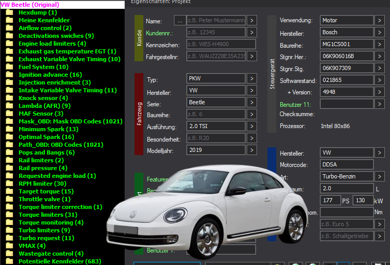Open arrow beside Hersteller Bosch
The width and height of the screenshot is (390, 265).
(x=379, y=32)
